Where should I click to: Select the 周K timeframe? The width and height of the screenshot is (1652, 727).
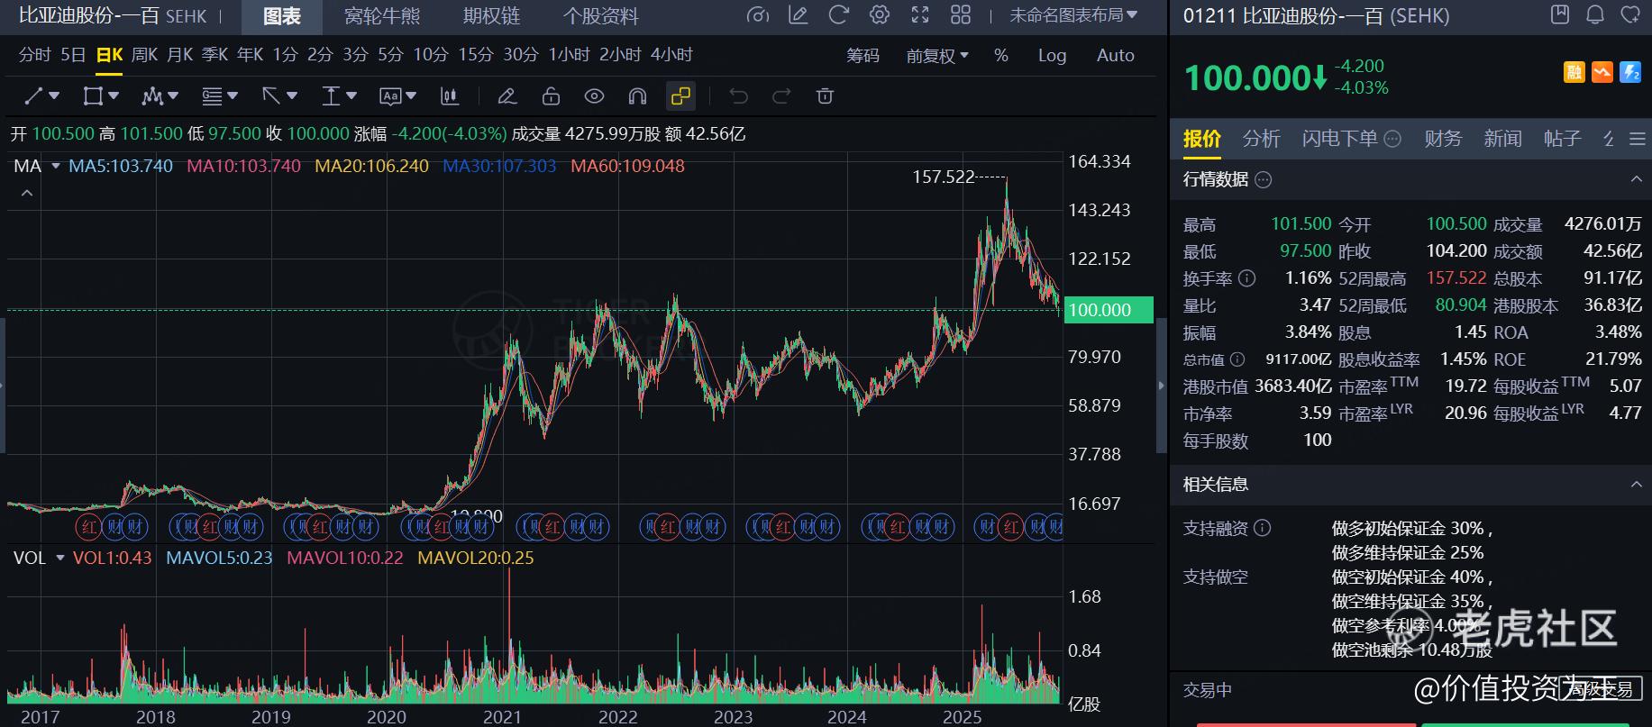(x=144, y=55)
